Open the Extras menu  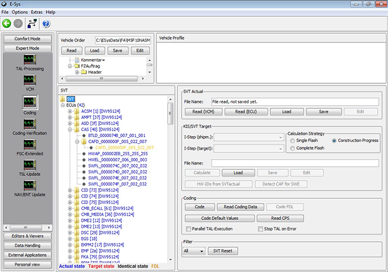[37, 11]
